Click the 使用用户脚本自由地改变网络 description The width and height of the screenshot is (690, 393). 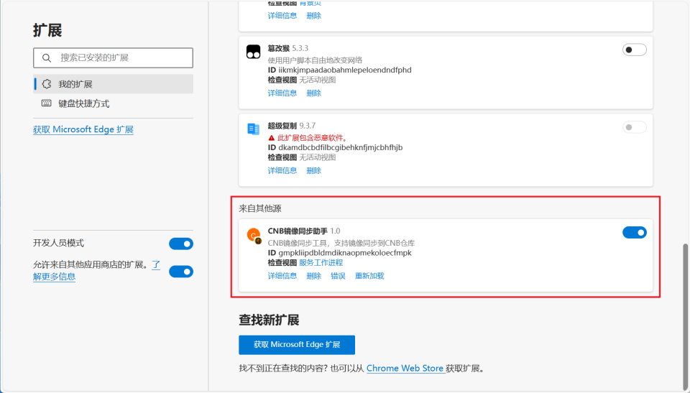[x=315, y=60]
